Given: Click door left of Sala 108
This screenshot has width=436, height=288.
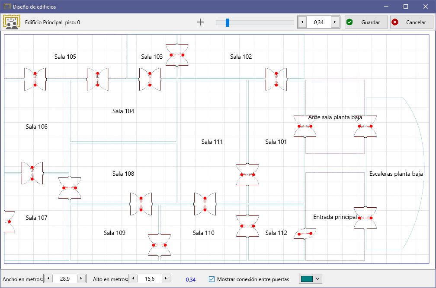Looking at the screenshot, I should (x=70, y=188).
